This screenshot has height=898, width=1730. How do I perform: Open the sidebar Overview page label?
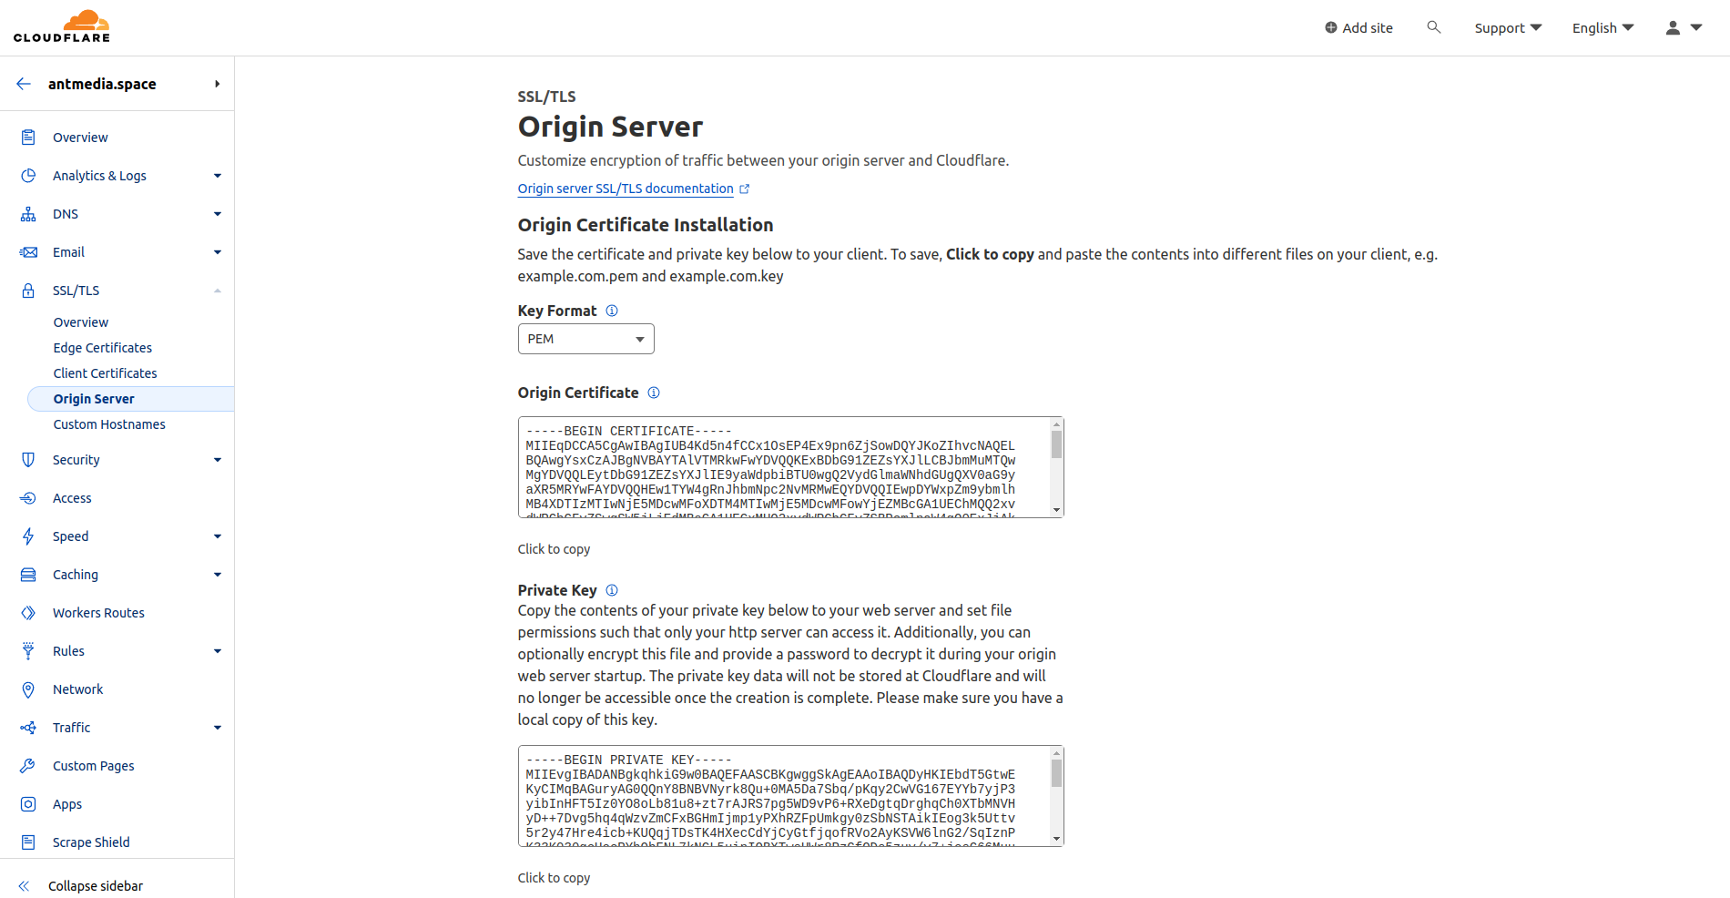pos(80,138)
